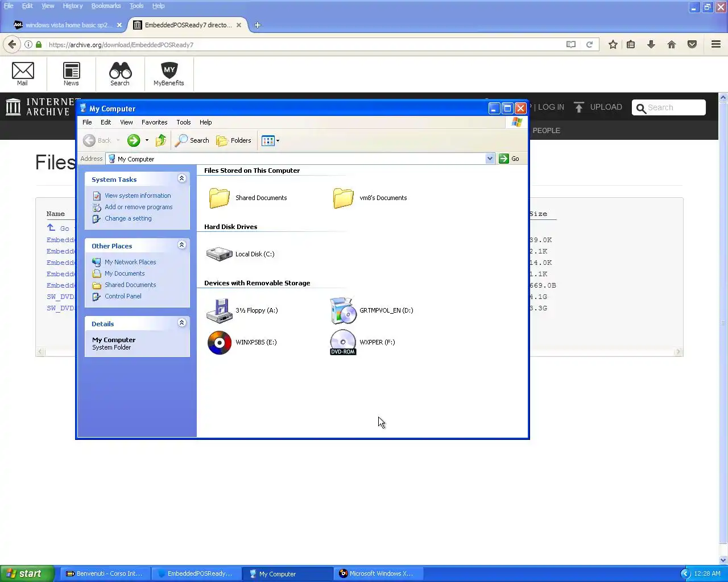
Task: Open the My Computer Tools menu
Action: [184, 122]
